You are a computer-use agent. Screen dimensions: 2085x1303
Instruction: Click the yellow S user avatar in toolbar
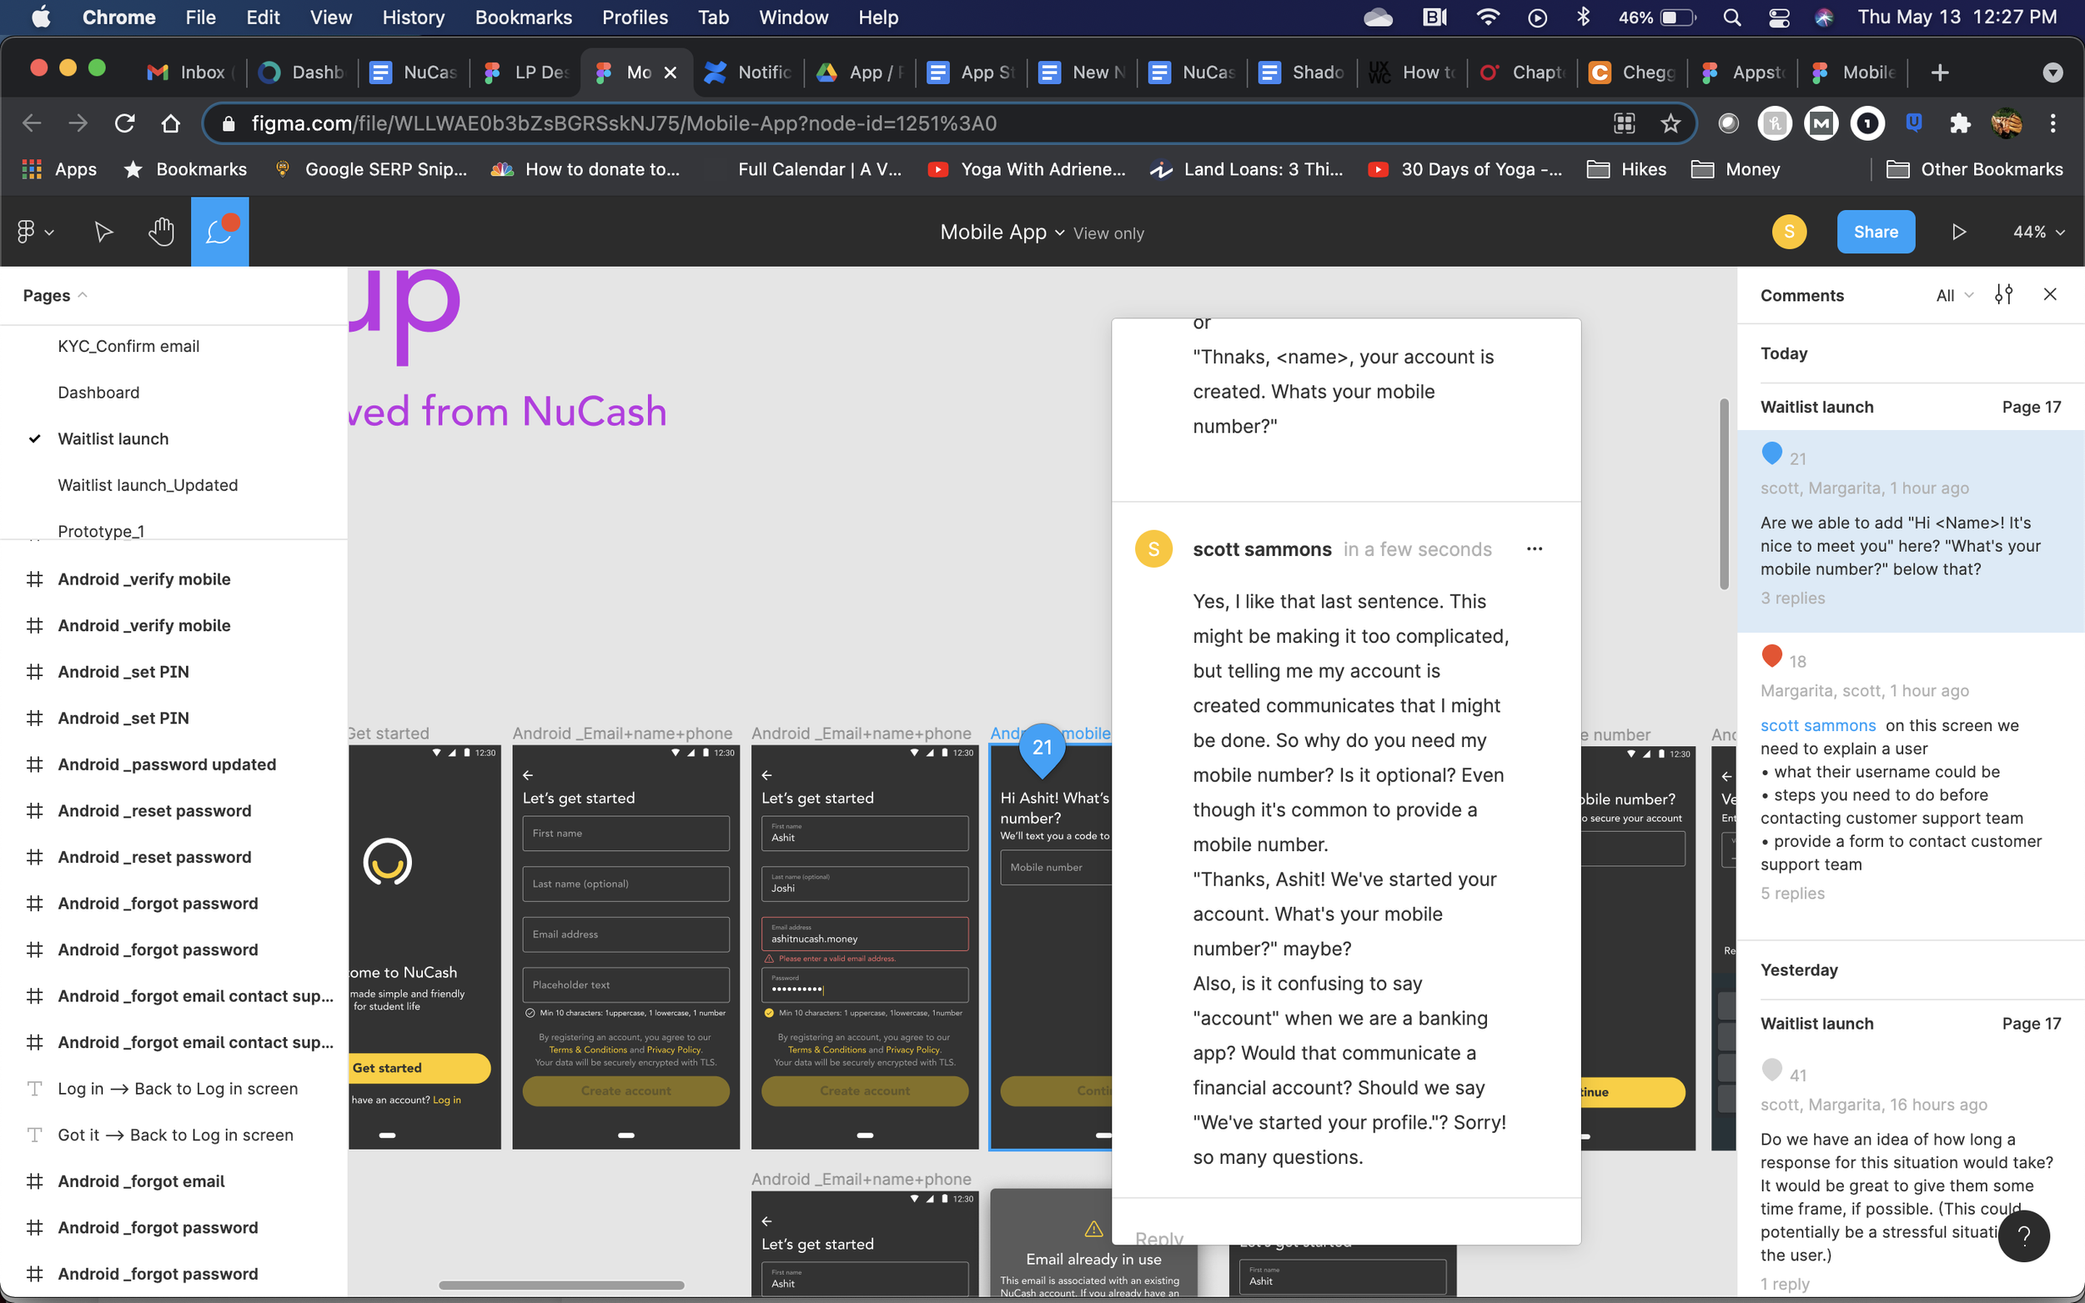(x=1790, y=232)
